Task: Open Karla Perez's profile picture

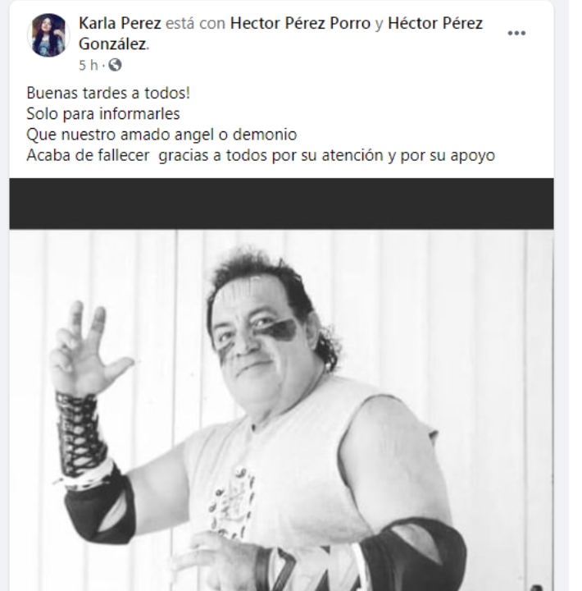Action: [48, 35]
